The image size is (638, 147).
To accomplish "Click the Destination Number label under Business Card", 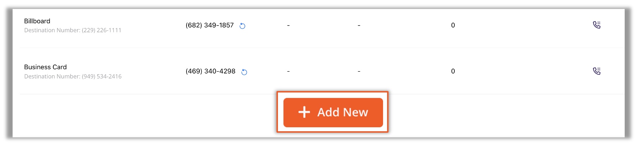I will [52, 76].
